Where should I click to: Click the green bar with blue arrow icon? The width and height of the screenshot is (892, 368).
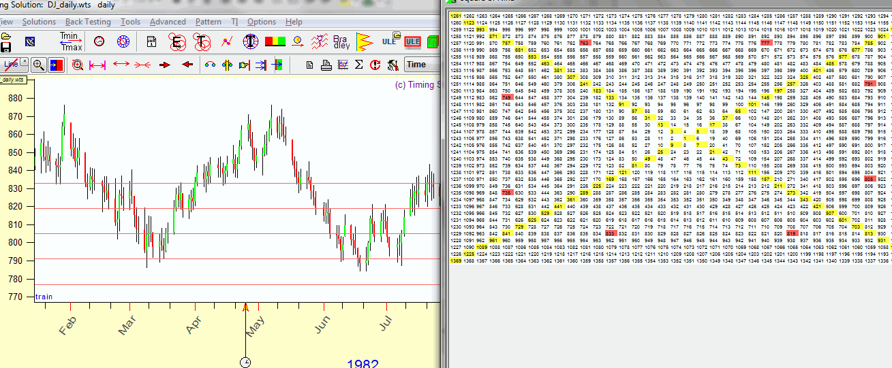(x=277, y=65)
